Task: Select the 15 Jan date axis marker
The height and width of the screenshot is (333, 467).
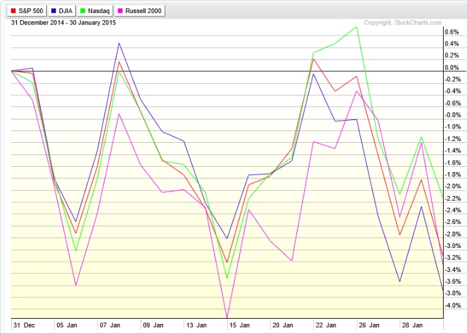Action: coord(239,325)
